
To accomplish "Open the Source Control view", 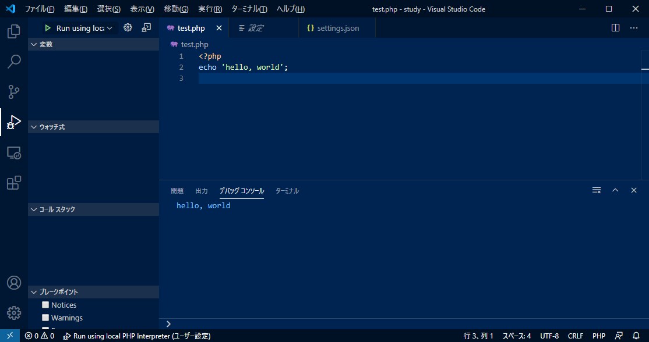I will tap(13, 92).
